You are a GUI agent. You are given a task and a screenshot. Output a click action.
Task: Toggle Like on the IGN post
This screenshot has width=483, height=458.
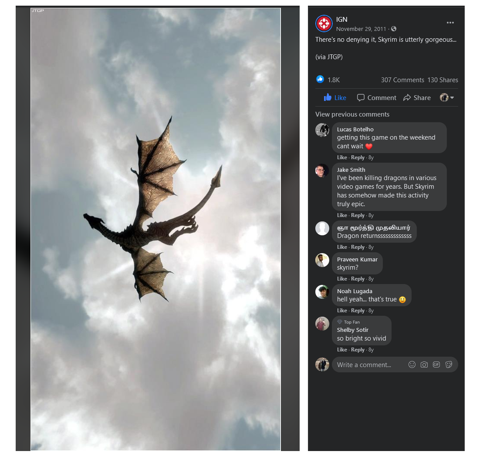(335, 97)
